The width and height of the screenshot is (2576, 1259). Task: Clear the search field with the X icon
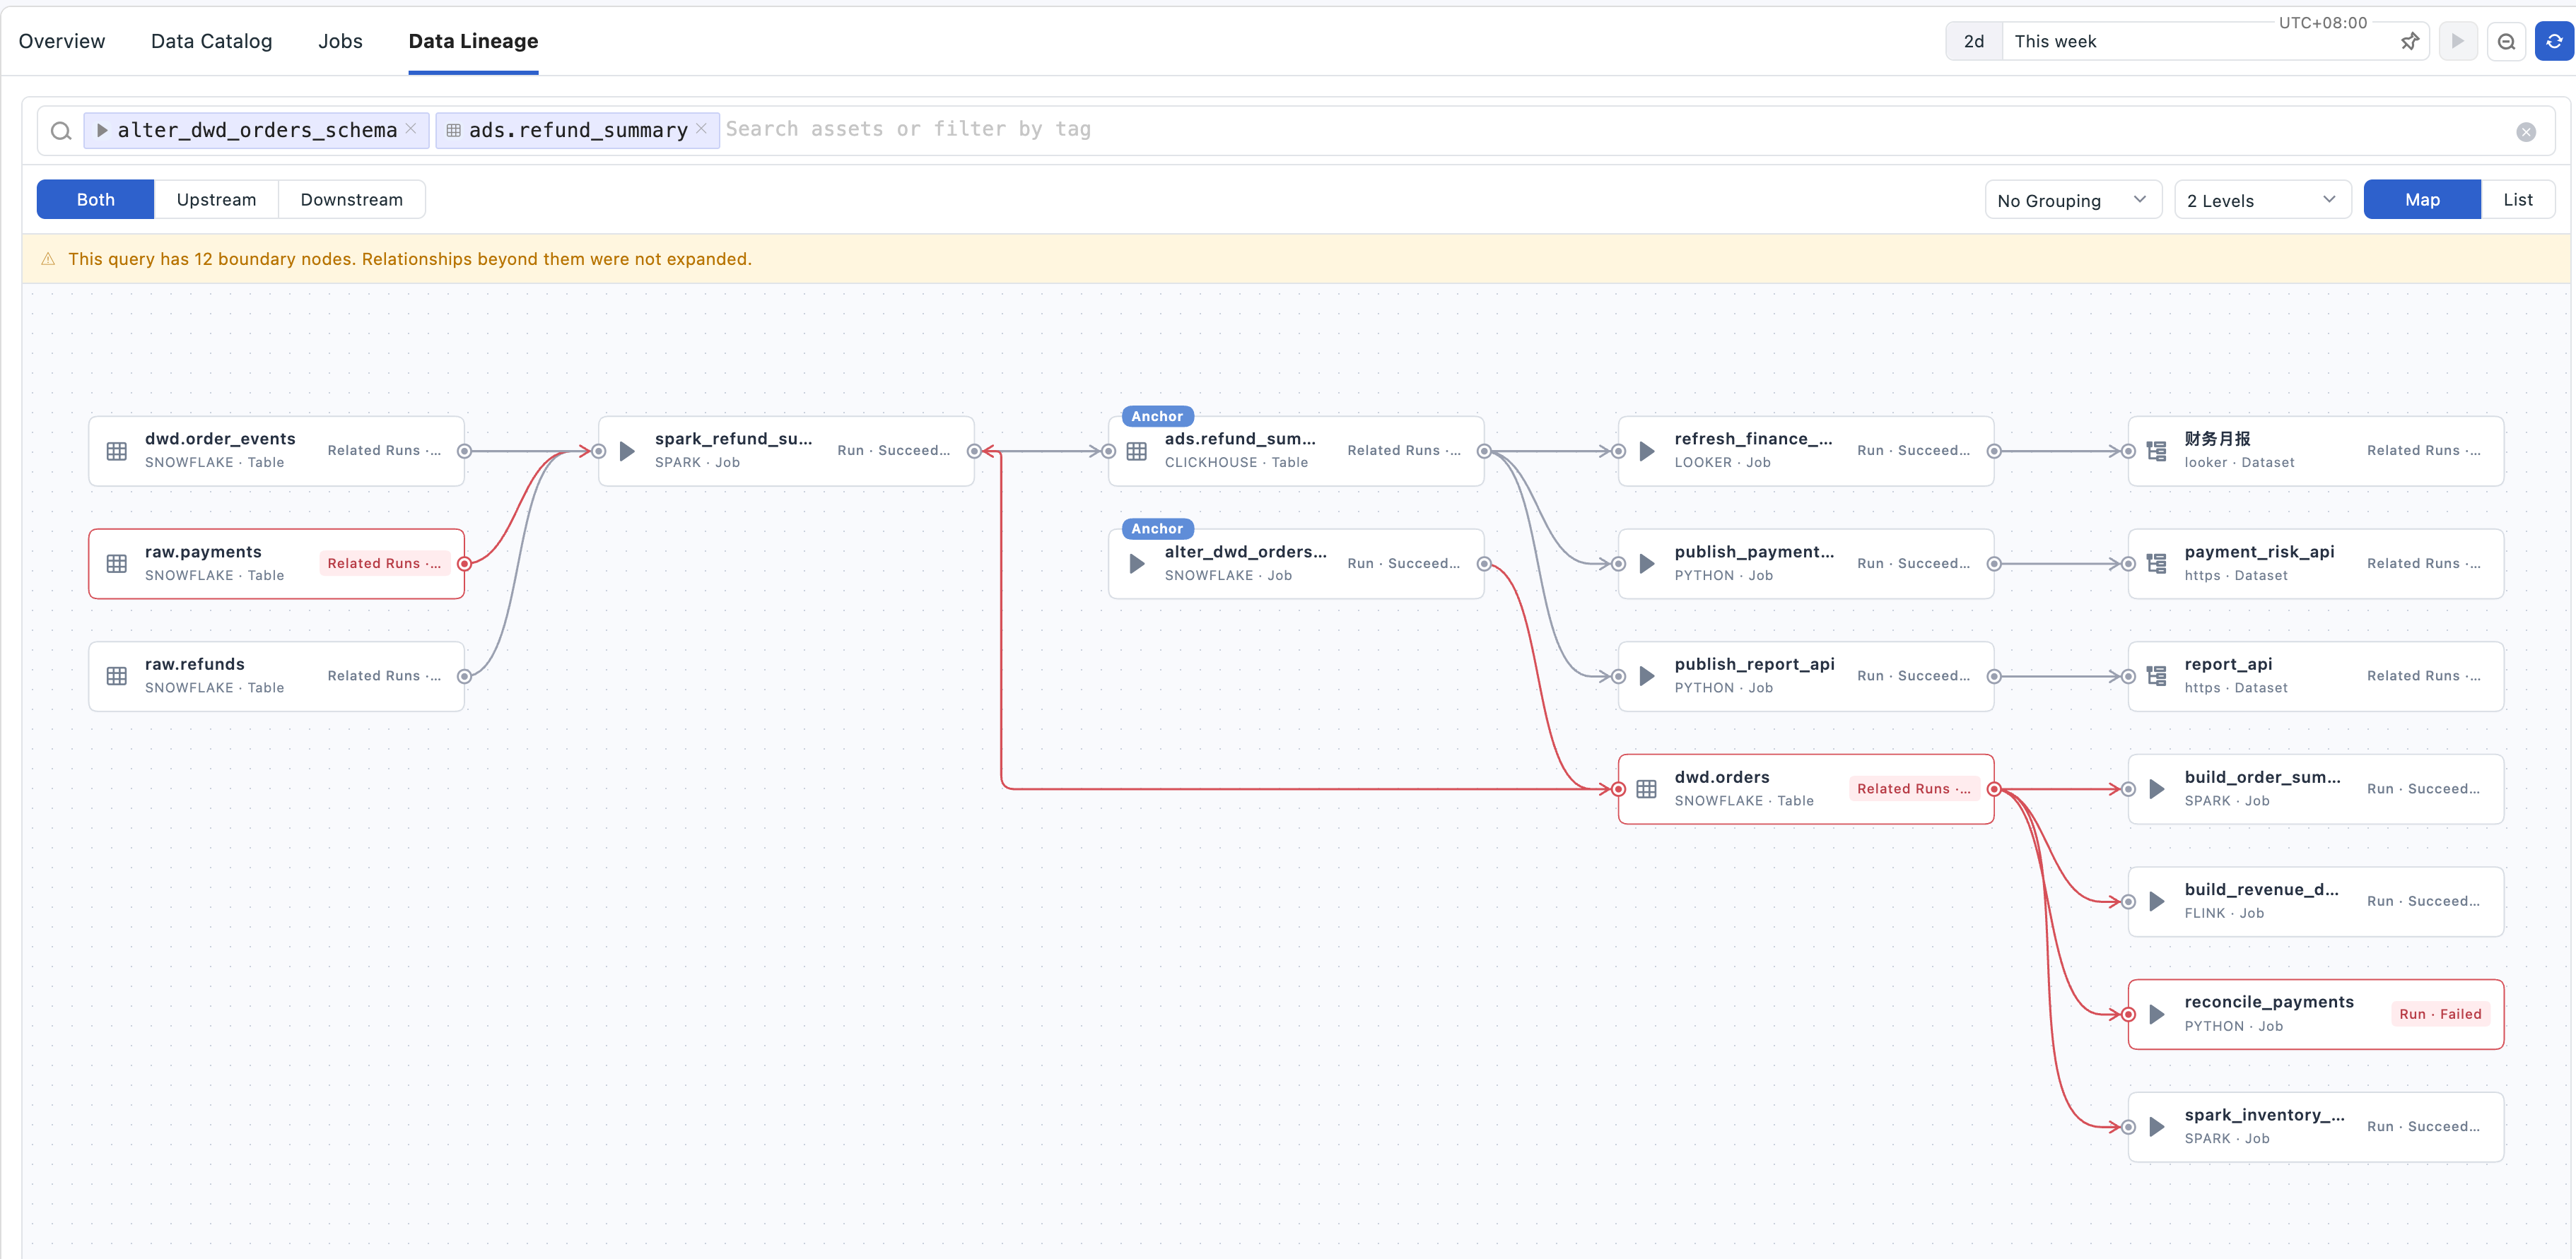coord(2525,132)
